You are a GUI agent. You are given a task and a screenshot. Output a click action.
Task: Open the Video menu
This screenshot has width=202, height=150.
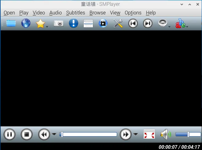coord(39,13)
